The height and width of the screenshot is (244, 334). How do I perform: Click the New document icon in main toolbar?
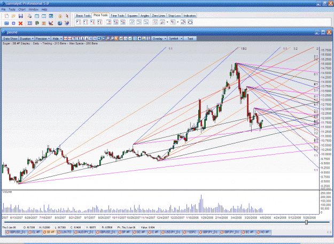(6, 16)
